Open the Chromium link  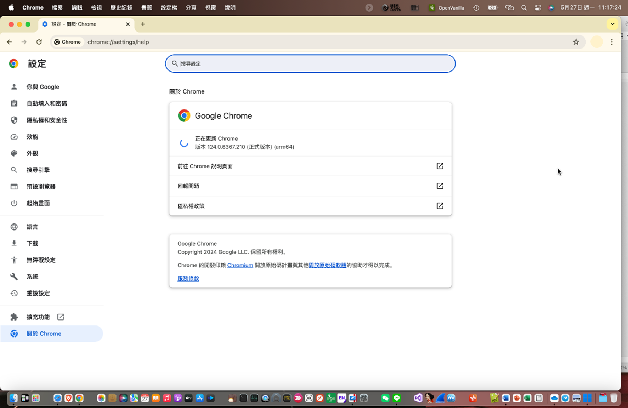click(240, 265)
